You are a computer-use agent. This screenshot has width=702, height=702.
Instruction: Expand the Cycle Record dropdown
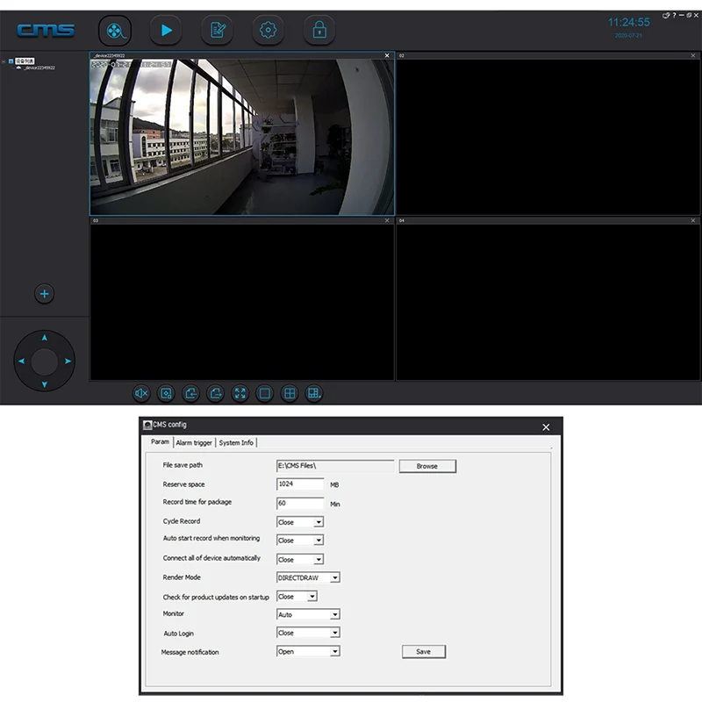pyautogui.click(x=318, y=522)
